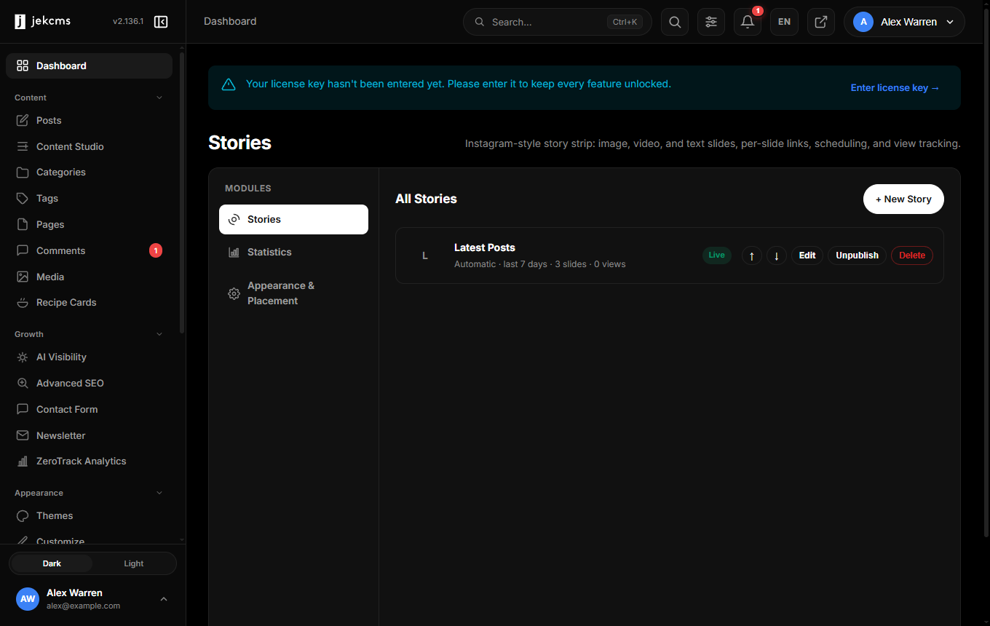The height and width of the screenshot is (626, 990).
Task: Delete the Latest Posts story
Action: coord(912,255)
